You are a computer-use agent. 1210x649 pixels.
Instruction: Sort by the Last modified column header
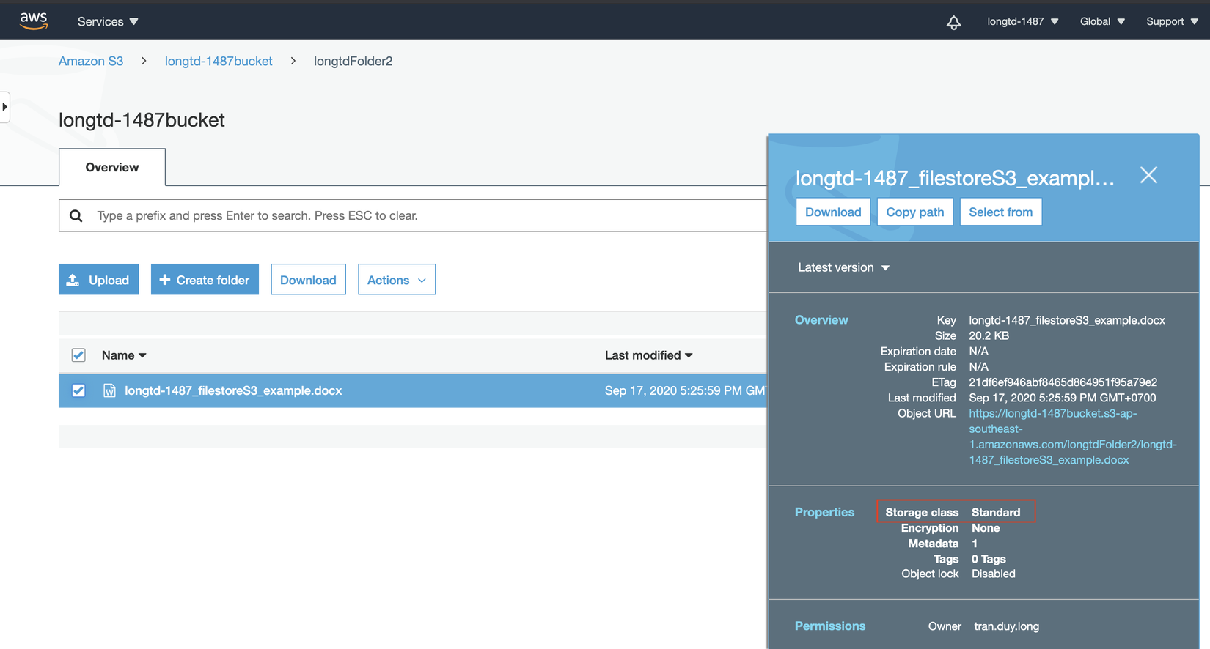(649, 355)
